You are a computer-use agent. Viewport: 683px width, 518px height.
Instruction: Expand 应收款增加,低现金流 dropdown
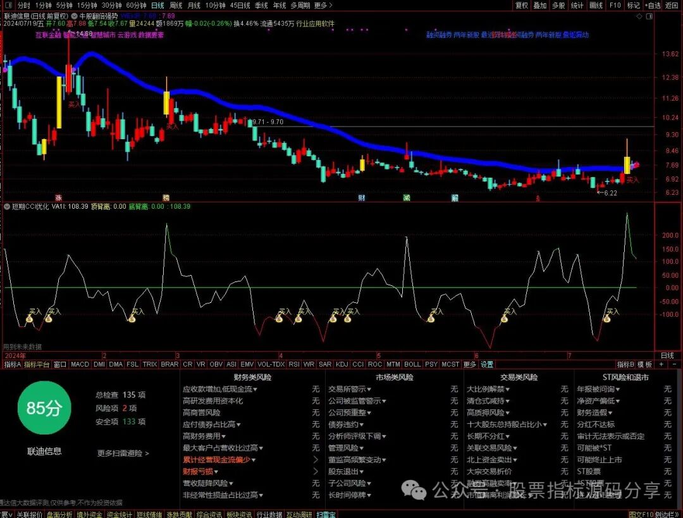220,389
